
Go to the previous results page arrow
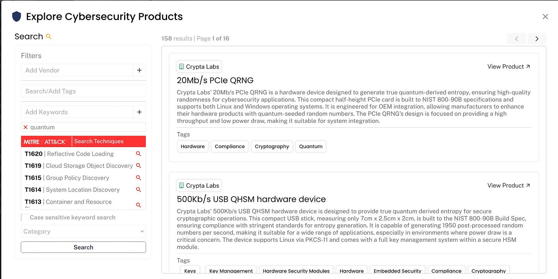[x=517, y=38]
